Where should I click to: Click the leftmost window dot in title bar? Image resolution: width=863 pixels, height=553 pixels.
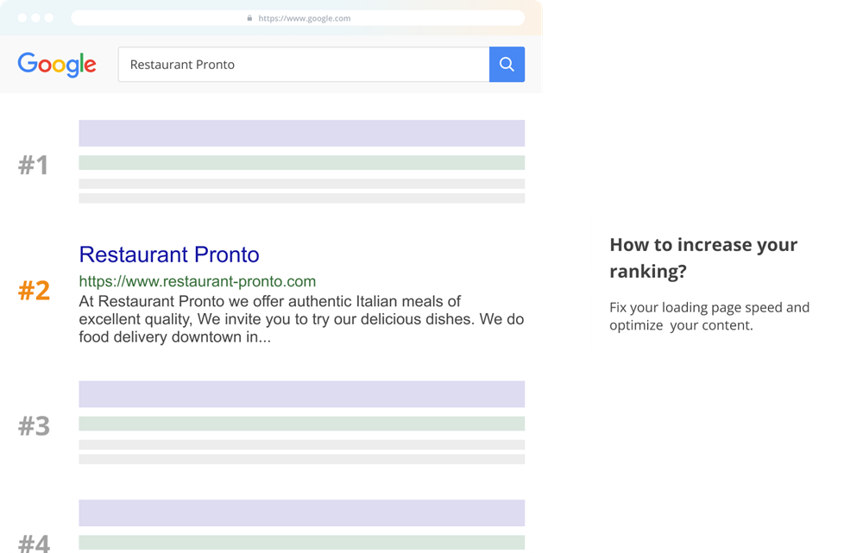click(x=22, y=18)
